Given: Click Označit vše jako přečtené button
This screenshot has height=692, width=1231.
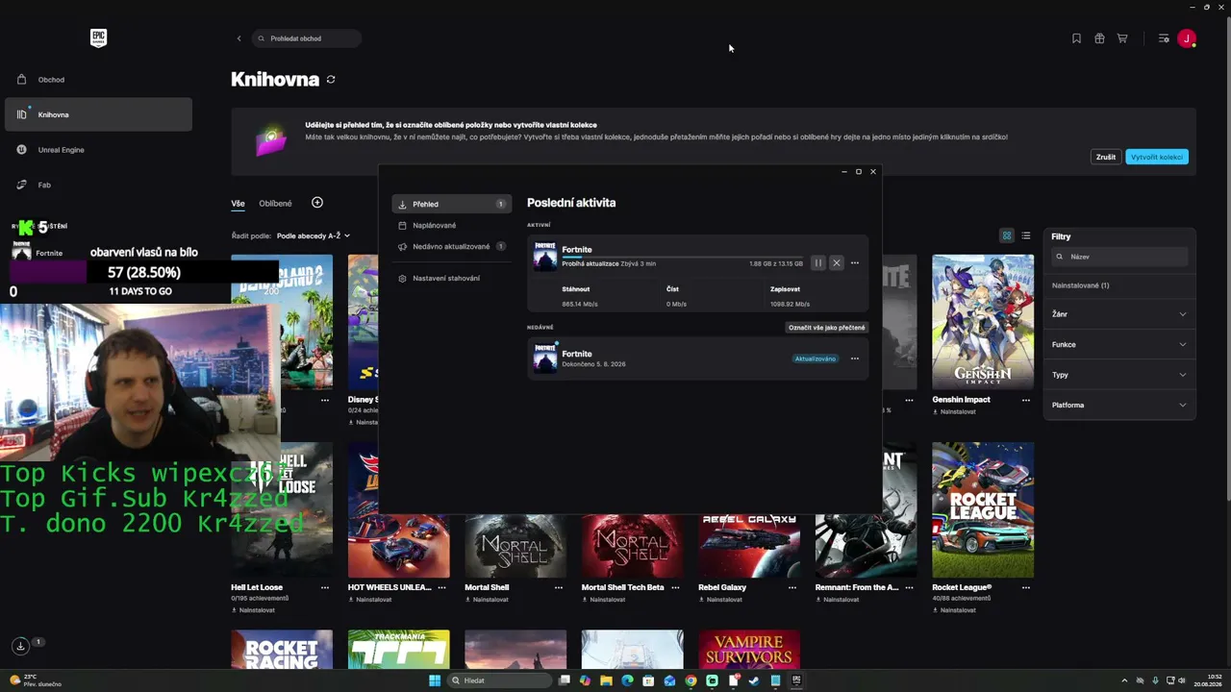Looking at the screenshot, I should coord(827,328).
